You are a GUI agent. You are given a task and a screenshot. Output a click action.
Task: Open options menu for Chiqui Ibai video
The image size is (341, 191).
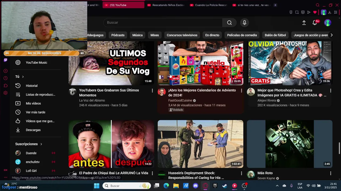[x=152, y=173]
